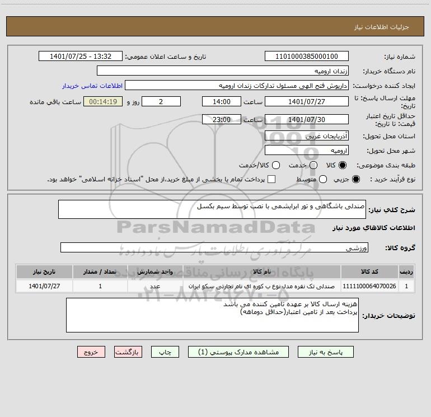Click the product name cell صندلی تک نفره
Screen dimensions: 431x417
tap(262, 286)
